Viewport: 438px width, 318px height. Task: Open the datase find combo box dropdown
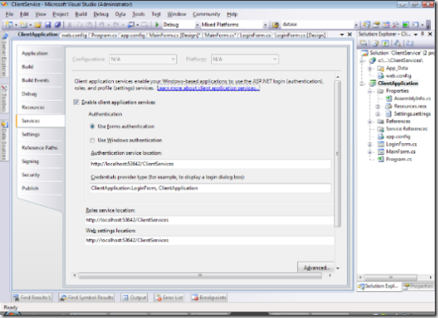coord(356,25)
